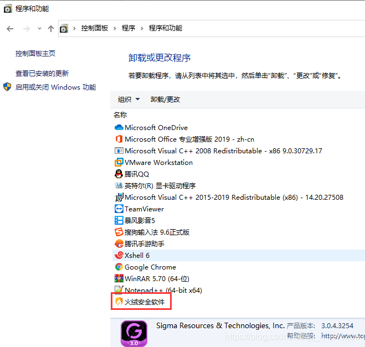
Task: Click the 腾讯手游助手 icon
Action: coord(119,244)
